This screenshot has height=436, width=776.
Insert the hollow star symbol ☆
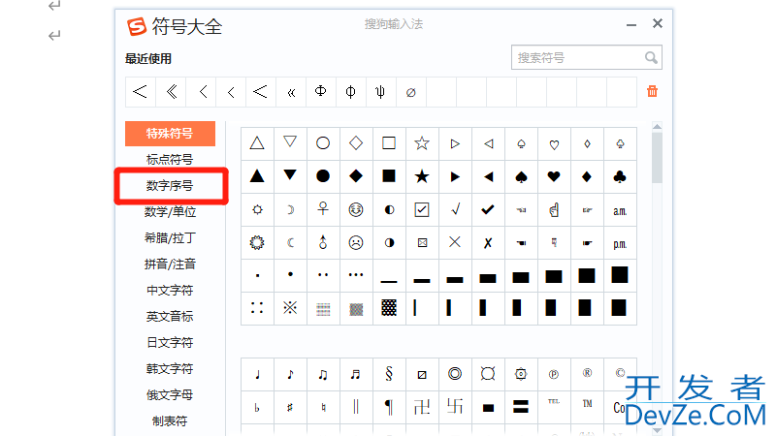coord(422,143)
